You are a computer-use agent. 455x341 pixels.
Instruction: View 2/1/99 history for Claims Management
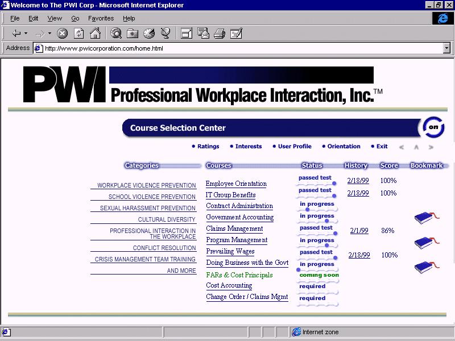(x=358, y=231)
